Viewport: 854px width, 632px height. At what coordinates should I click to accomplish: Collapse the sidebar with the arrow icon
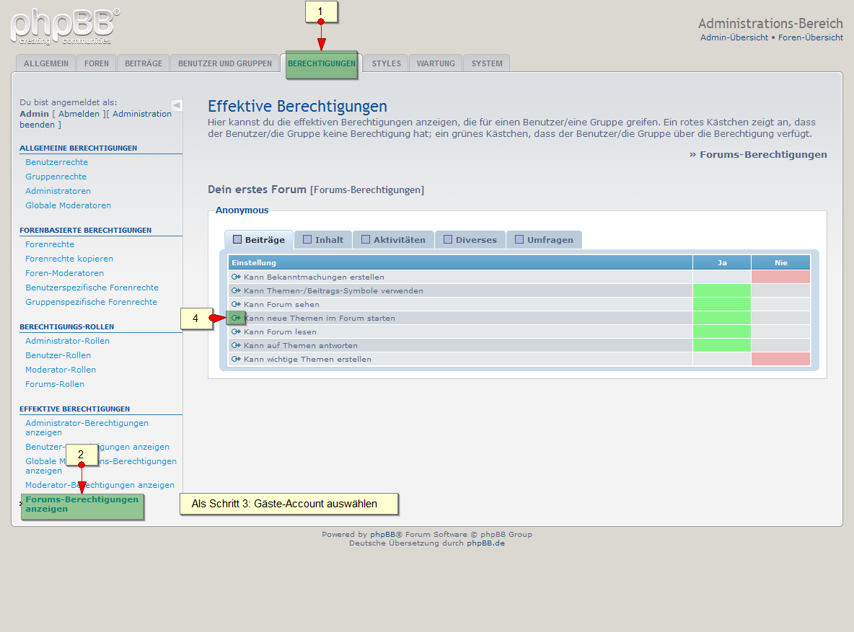(177, 105)
